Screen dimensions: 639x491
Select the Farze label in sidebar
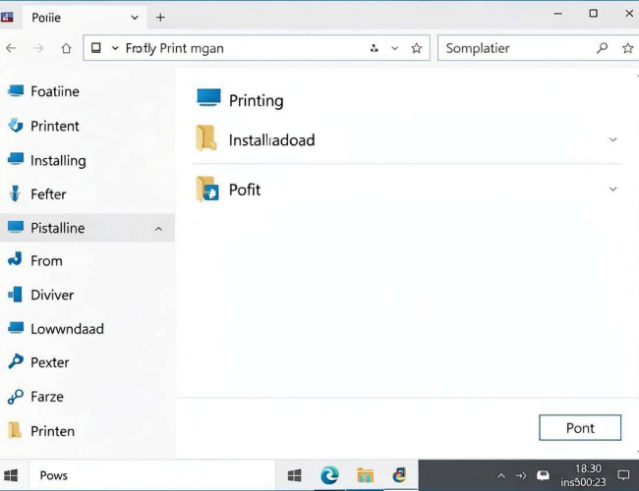(x=47, y=397)
